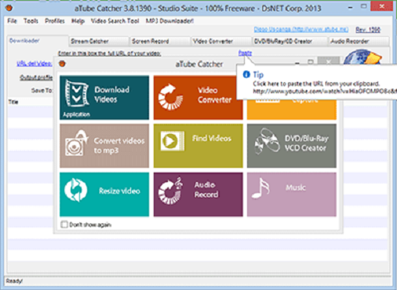
Task: Open the MP3 Downloader! menu item
Action: click(x=169, y=20)
